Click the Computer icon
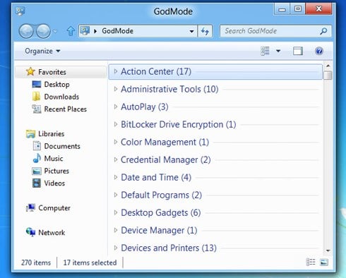 click(30, 207)
